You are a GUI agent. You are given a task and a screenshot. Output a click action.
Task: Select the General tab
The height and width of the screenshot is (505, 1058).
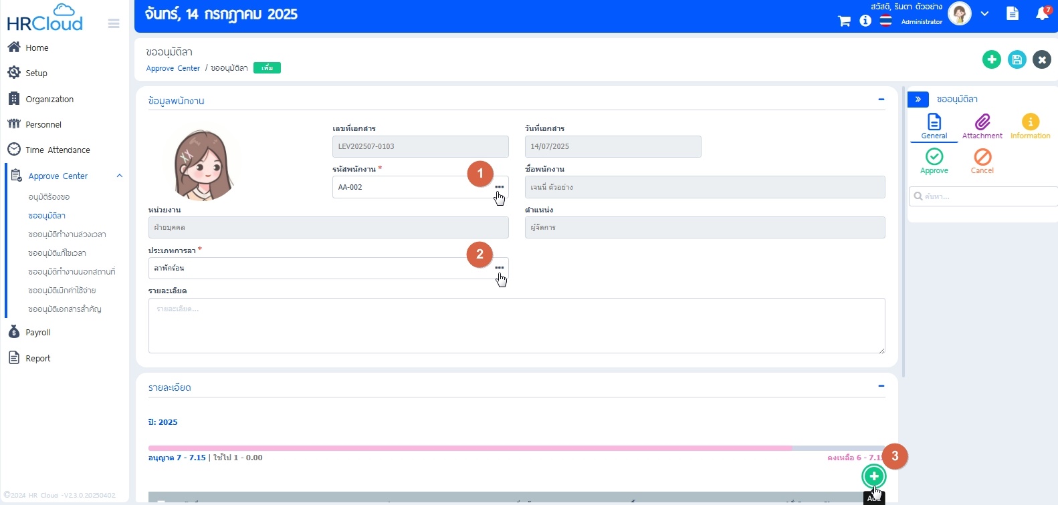click(934, 126)
